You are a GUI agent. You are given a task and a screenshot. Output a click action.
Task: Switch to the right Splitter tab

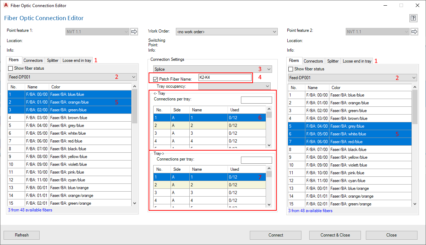tap(333, 61)
